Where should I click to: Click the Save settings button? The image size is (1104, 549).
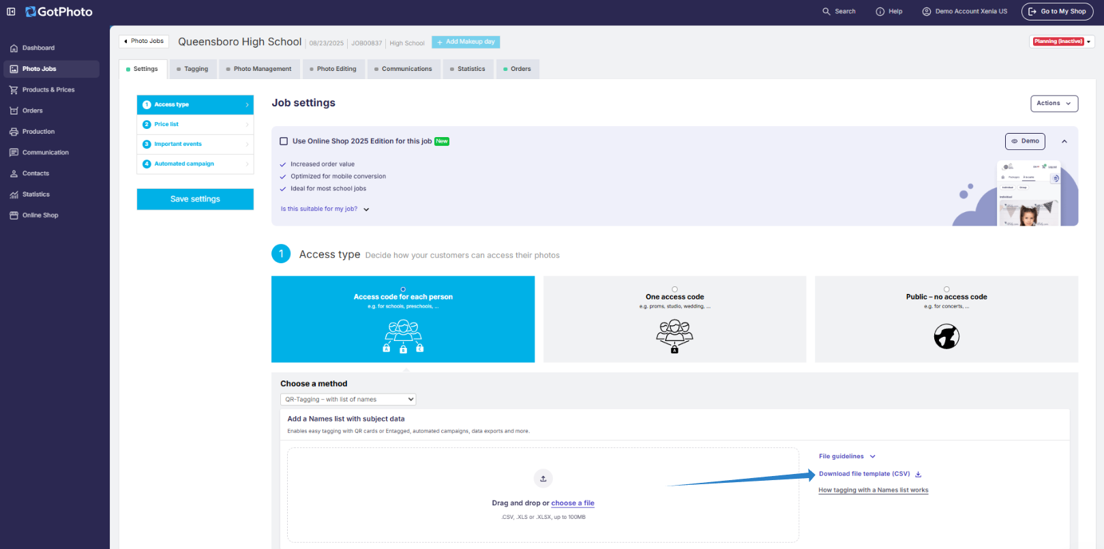click(x=195, y=199)
